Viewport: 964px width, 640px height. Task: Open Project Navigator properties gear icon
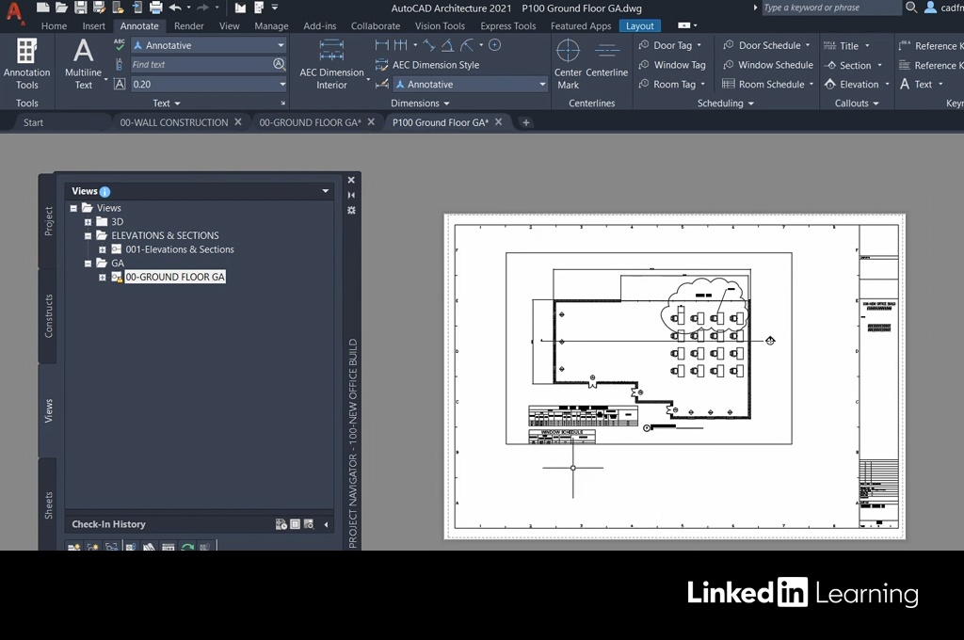click(351, 211)
